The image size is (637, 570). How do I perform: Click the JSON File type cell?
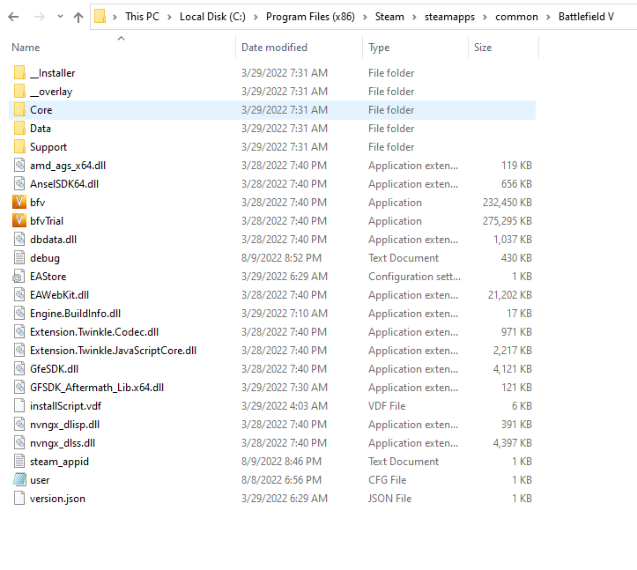click(x=389, y=499)
